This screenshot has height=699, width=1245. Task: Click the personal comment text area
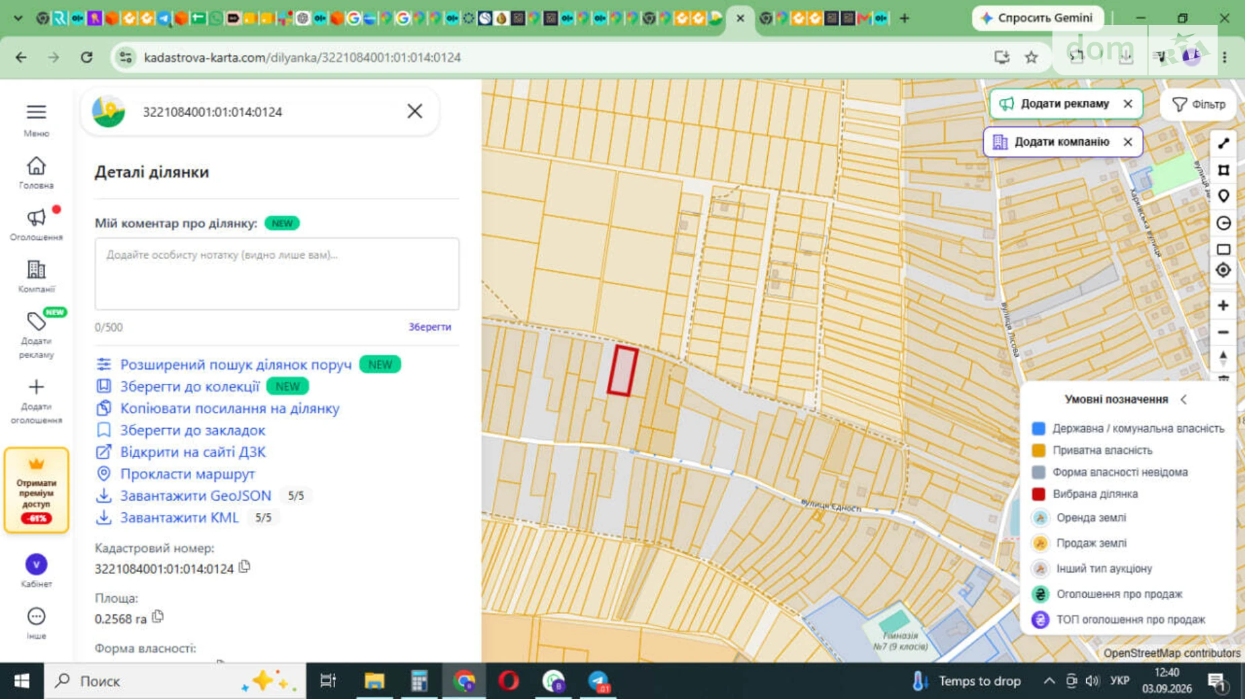click(x=277, y=274)
